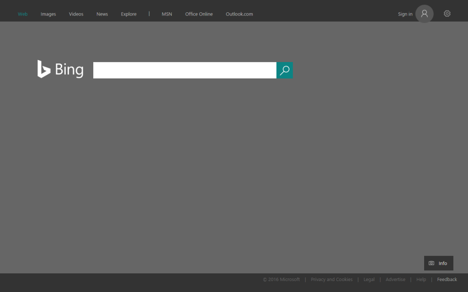Open the News tab
This screenshot has height=292, width=468.
(102, 14)
